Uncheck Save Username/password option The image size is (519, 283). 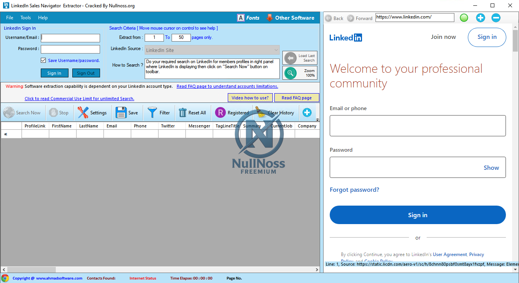43,60
